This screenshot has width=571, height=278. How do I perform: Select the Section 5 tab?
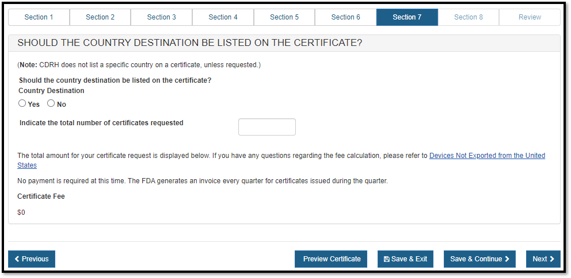pos(284,17)
